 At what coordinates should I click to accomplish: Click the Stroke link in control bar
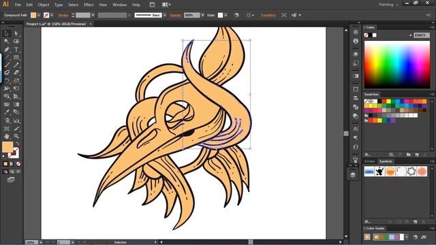point(63,15)
